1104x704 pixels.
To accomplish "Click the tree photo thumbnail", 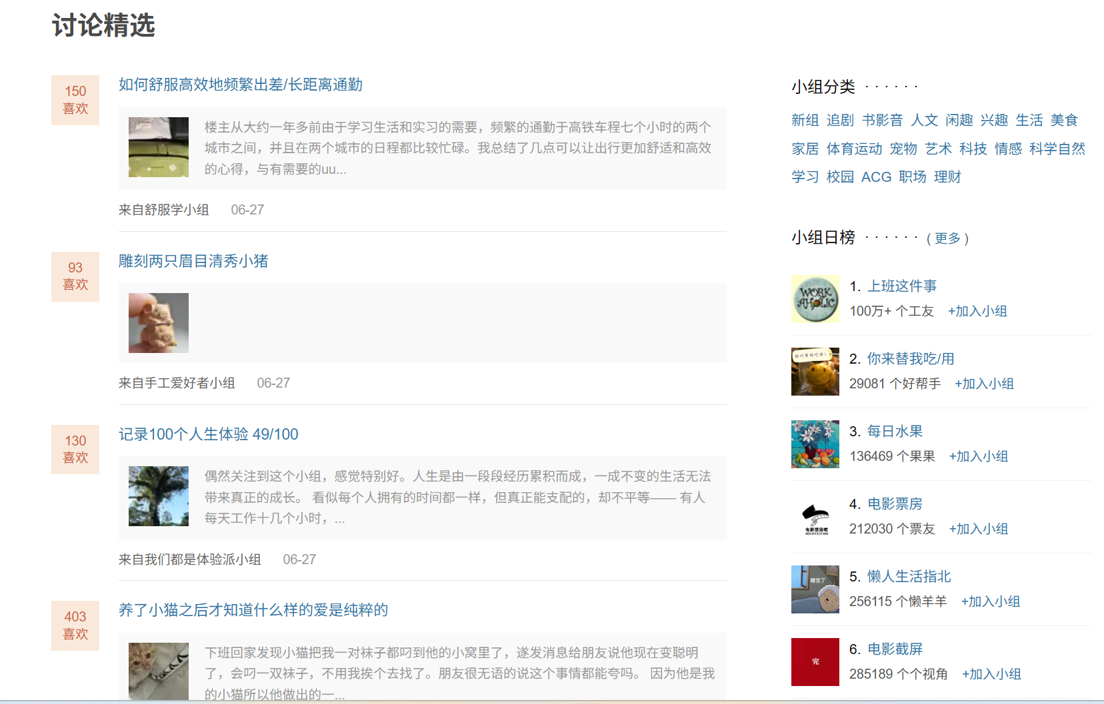I will pos(159,496).
